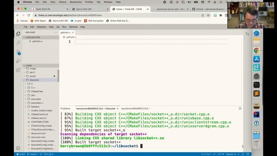Switch to the rackmount server rack tab
Image resolution: width=277 pixels, height=156 pixels.
(x=170, y=9)
